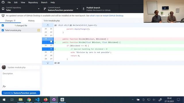Toggle selection of added line 26
The width and height of the screenshot is (184, 103).
coord(48,49)
